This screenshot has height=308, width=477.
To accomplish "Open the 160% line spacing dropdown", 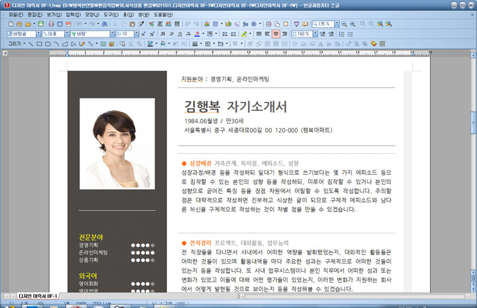I will pyautogui.click(x=315, y=34).
